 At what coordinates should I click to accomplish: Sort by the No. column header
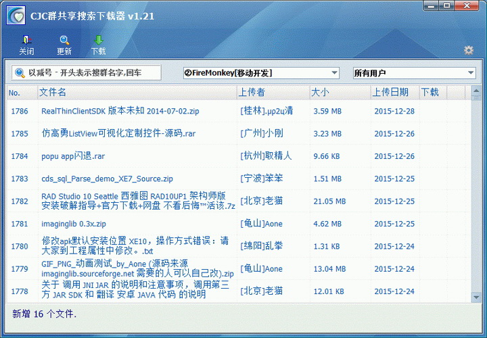point(22,93)
